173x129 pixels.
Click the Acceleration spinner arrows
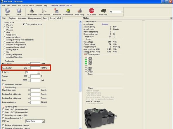[x=29, y=68]
